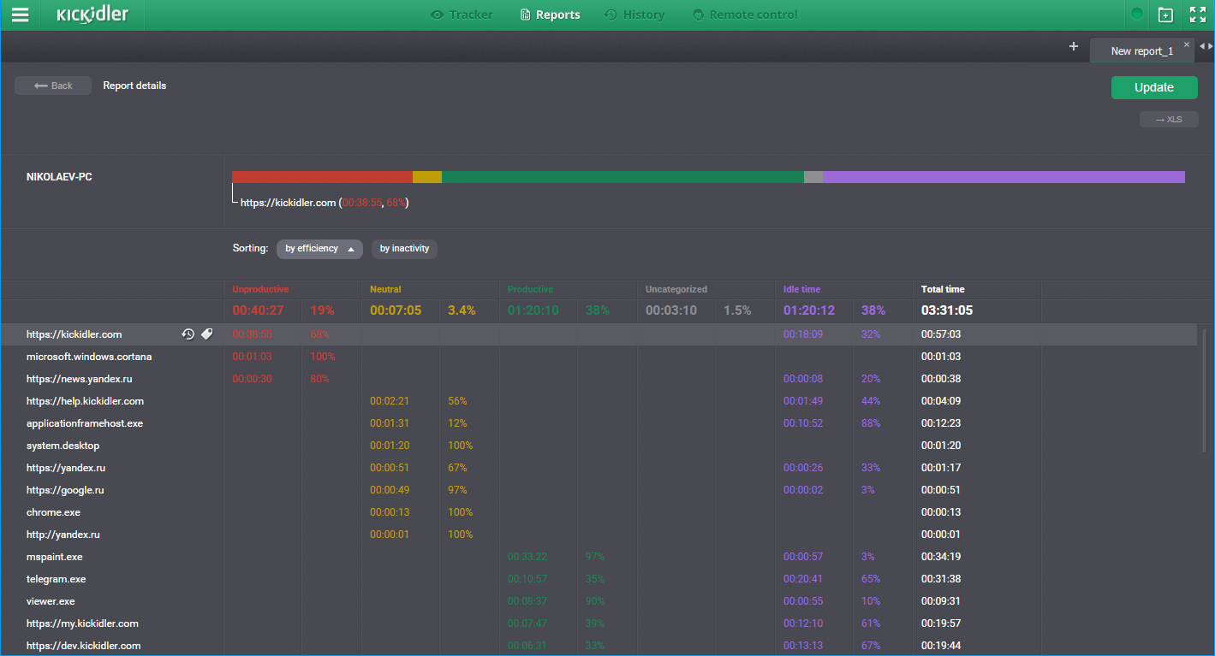Image resolution: width=1215 pixels, height=656 pixels.
Task: Click the Neutral column header
Action: coord(385,289)
